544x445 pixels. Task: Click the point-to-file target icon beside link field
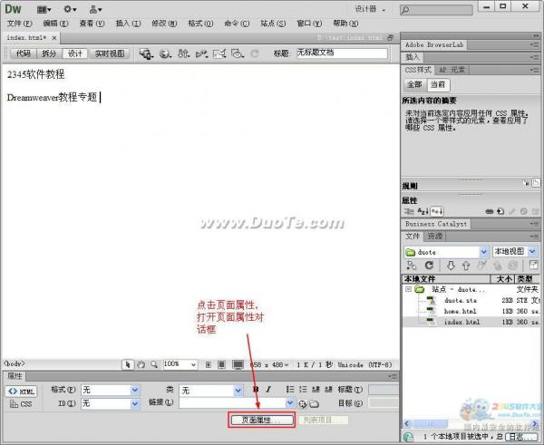click(303, 403)
